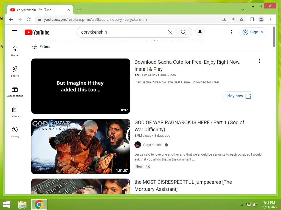This screenshot has width=281, height=210.
Task: Open the network tray icon
Action: (248, 205)
